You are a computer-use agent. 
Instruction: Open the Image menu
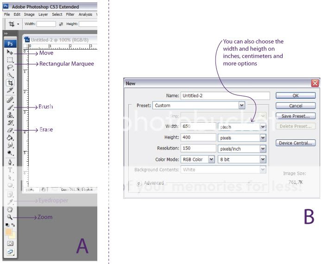click(x=29, y=14)
